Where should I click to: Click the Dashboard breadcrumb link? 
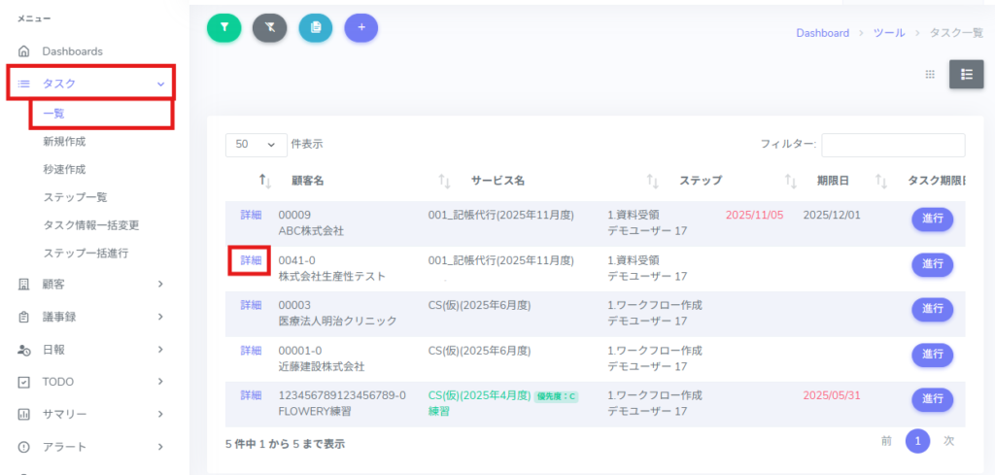[x=822, y=33]
